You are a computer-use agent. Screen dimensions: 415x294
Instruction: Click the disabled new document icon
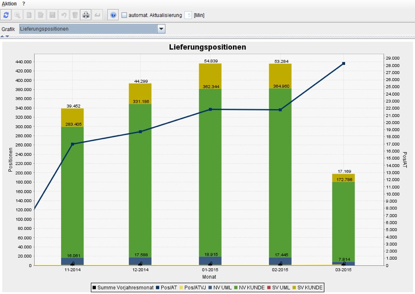click(29, 15)
